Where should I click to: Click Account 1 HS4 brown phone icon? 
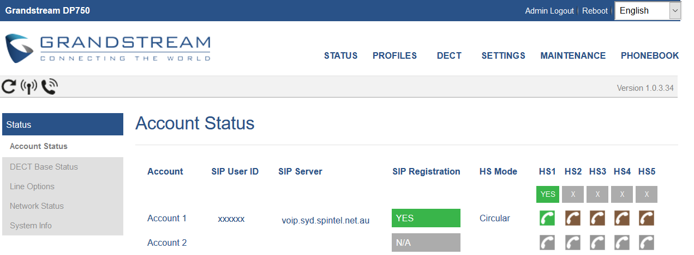(622, 218)
